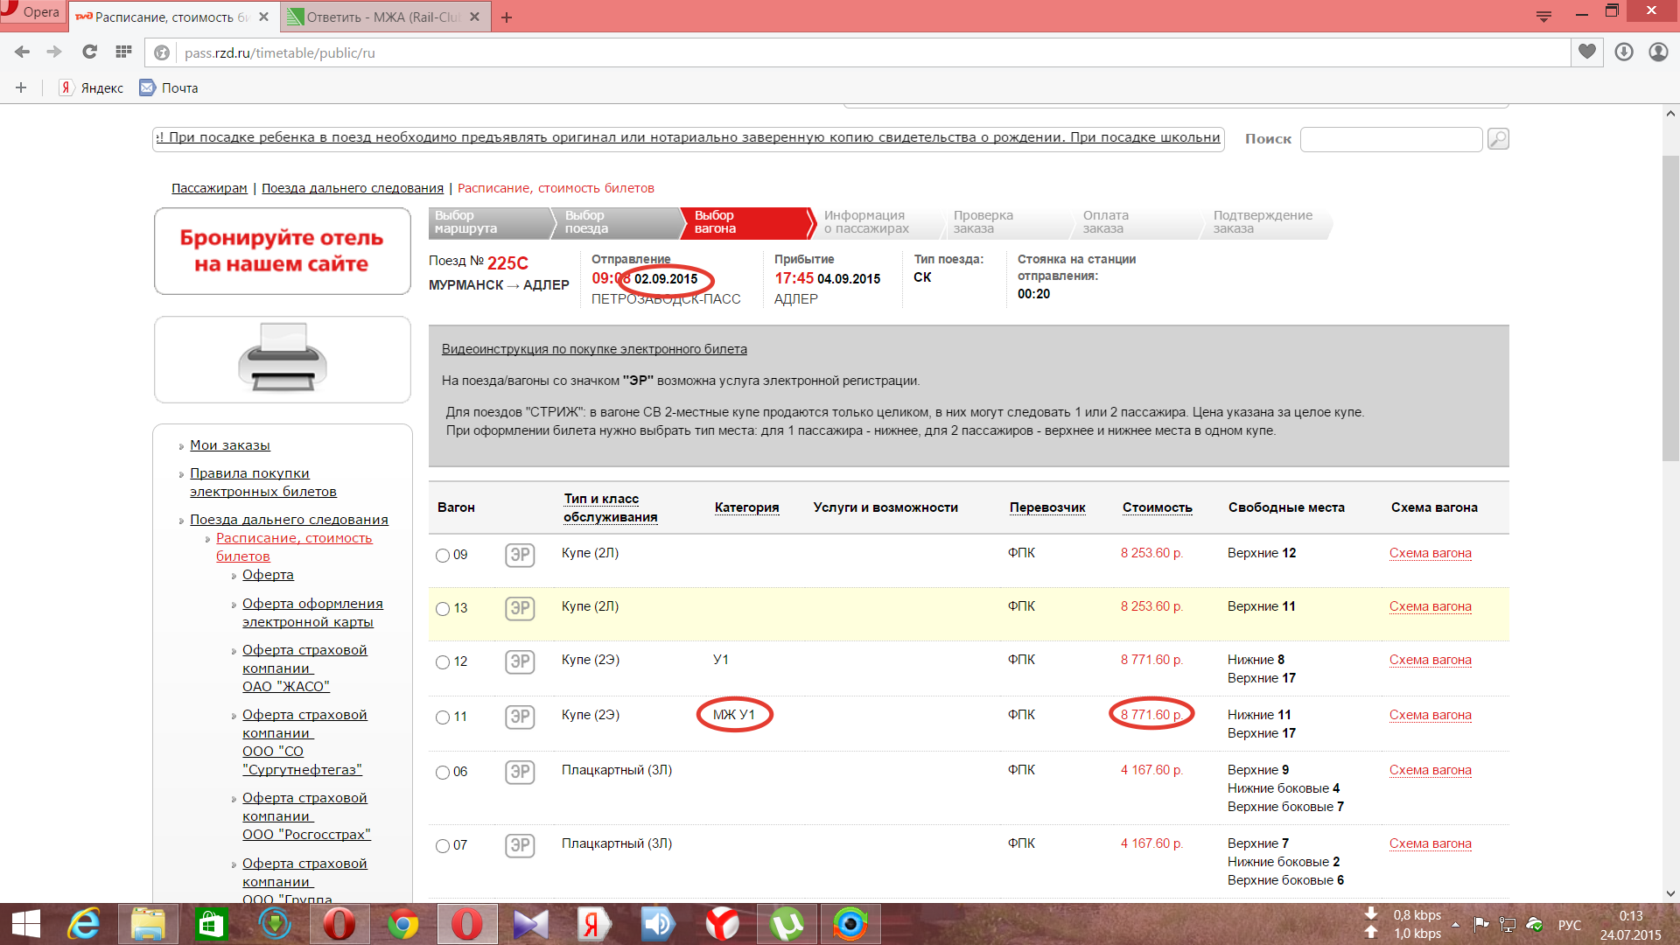Screen dimensions: 1680x945
Task: Open Схема вагона link for wagon 13
Action: click(1430, 606)
